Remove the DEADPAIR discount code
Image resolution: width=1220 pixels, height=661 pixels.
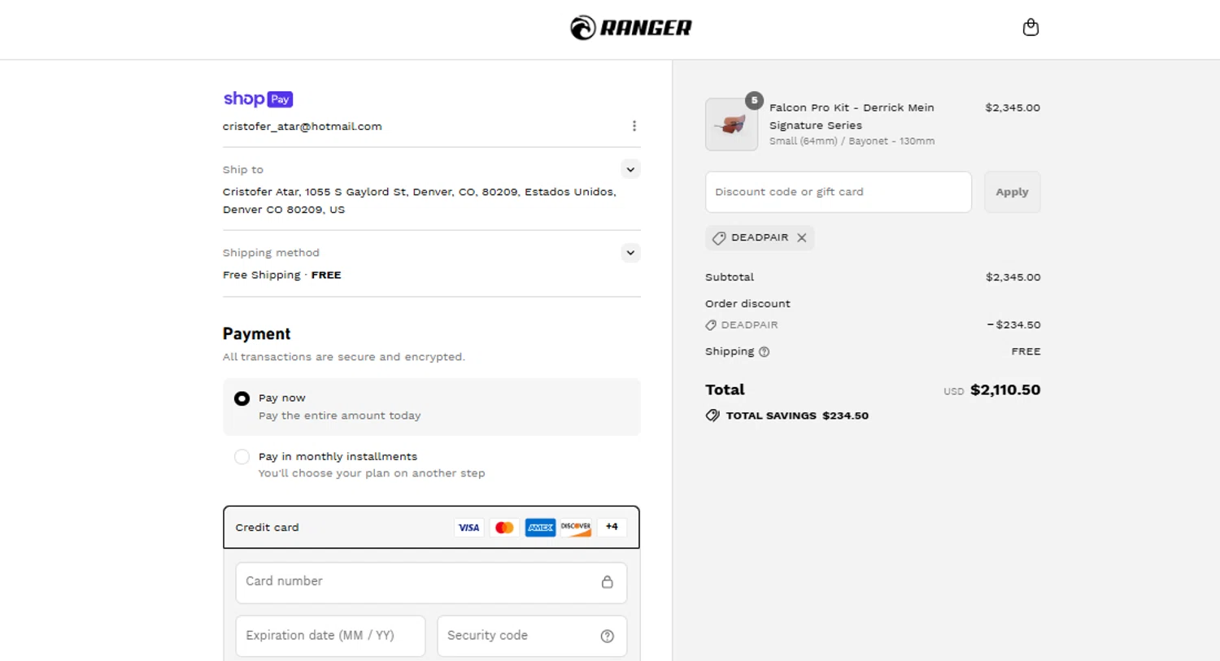click(x=801, y=237)
